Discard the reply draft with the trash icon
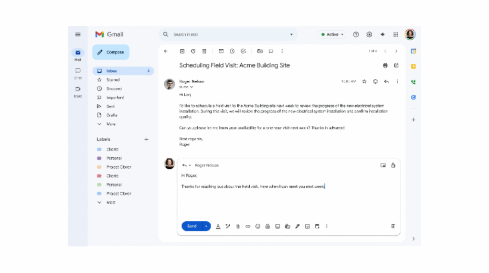Viewport: 489px width, 273px height. [x=393, y=226]
